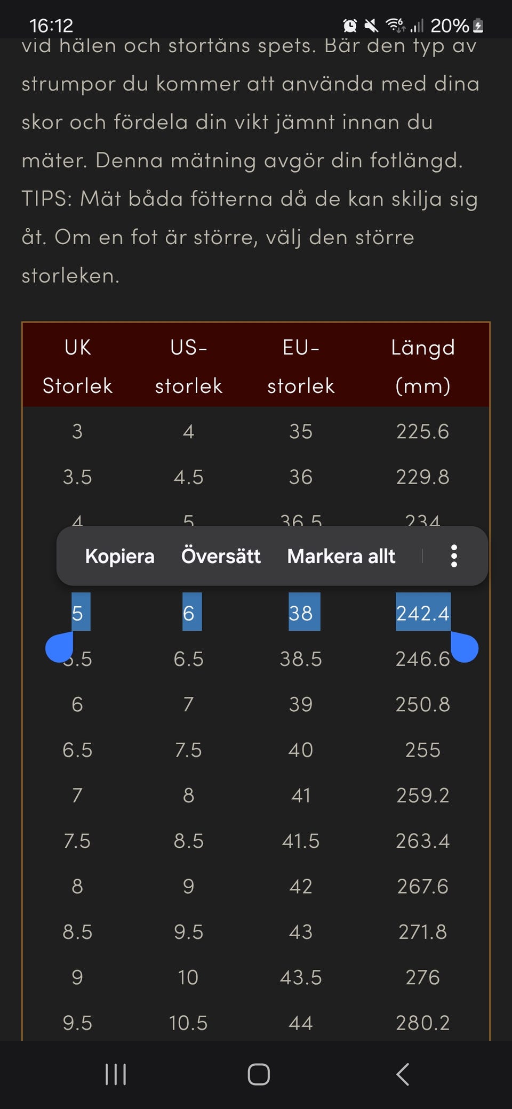Image resolution: width=512 pixels, height=1109 pixels.
Task: Choose Översätt from the selection menu
Action: [221, 556]
